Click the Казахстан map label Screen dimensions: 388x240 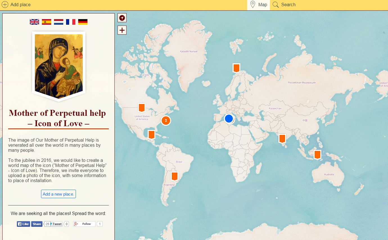tap(275, 108)
